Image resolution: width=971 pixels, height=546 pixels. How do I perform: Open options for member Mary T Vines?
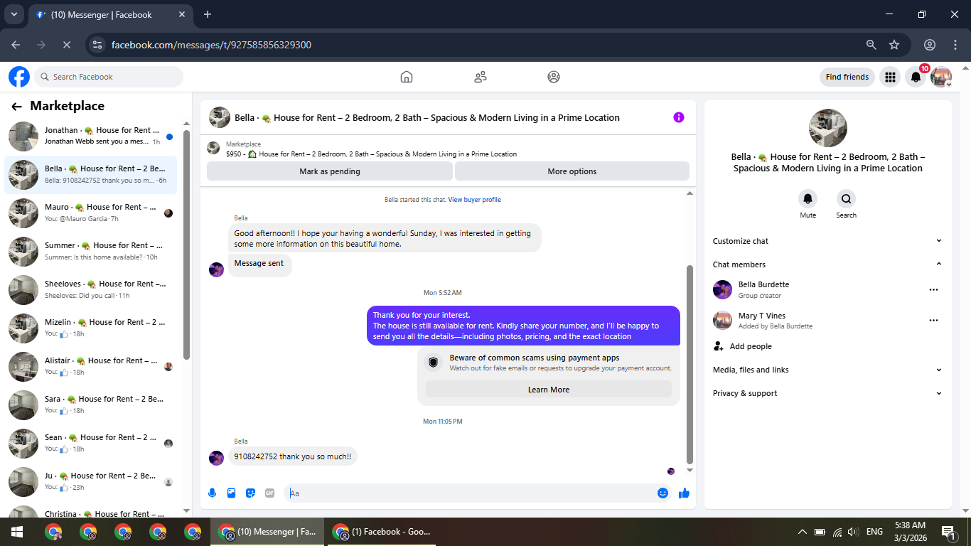pos(933,321)
